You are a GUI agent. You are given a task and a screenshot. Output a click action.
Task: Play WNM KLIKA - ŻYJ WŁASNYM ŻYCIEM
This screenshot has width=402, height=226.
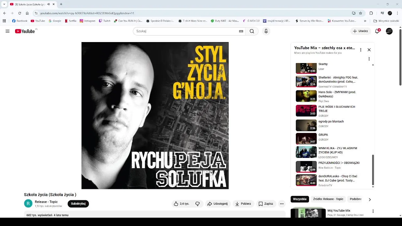333,152
